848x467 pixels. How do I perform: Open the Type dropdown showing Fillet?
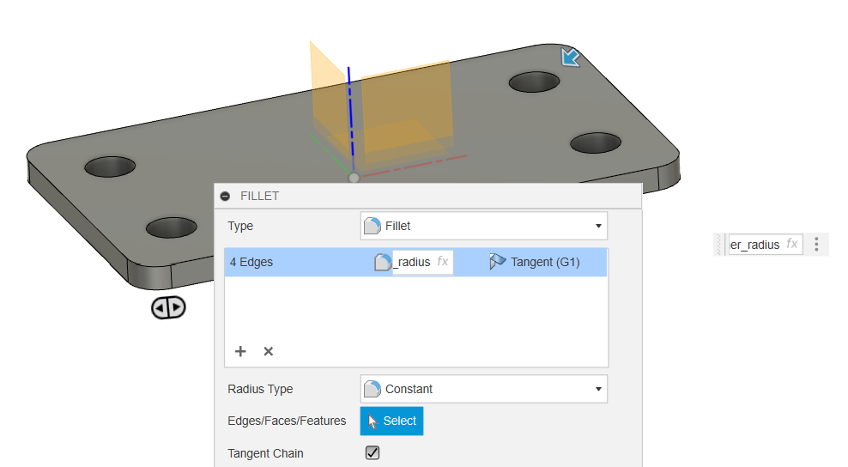pyautogui.click(x=484, y=226)
